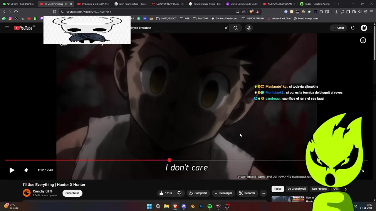Open the JUEGOS STREAM bookmarks folder
376x211 pixels.
(x=253, y=18)
